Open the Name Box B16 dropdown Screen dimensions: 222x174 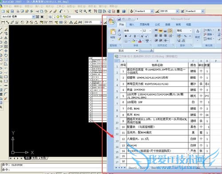click(x=137, y=51)
